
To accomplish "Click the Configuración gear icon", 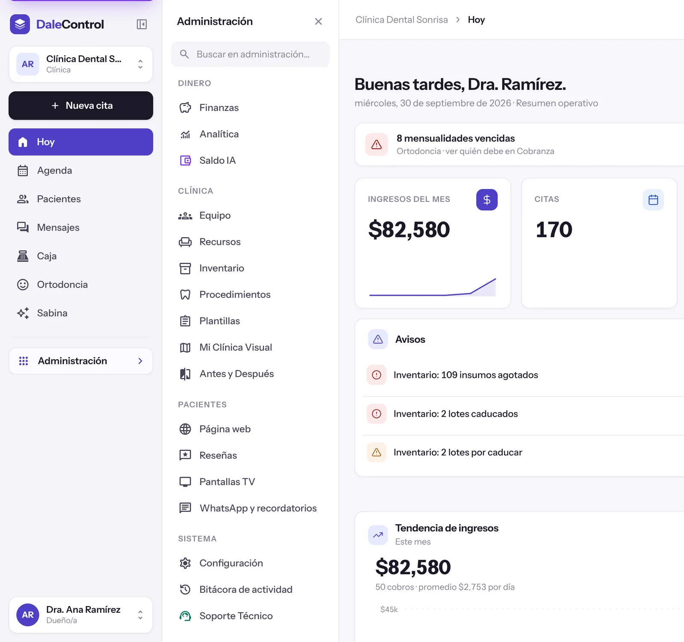I will point(185,563).
